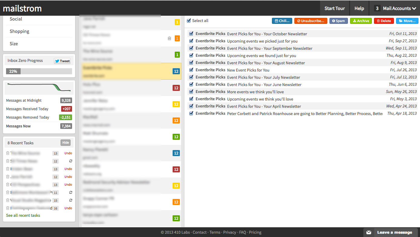Uncheck the October Newsletter email checkbox
The width and height of the screenshot is (420, 237).
pyautogui.click(x=191, y=34)
